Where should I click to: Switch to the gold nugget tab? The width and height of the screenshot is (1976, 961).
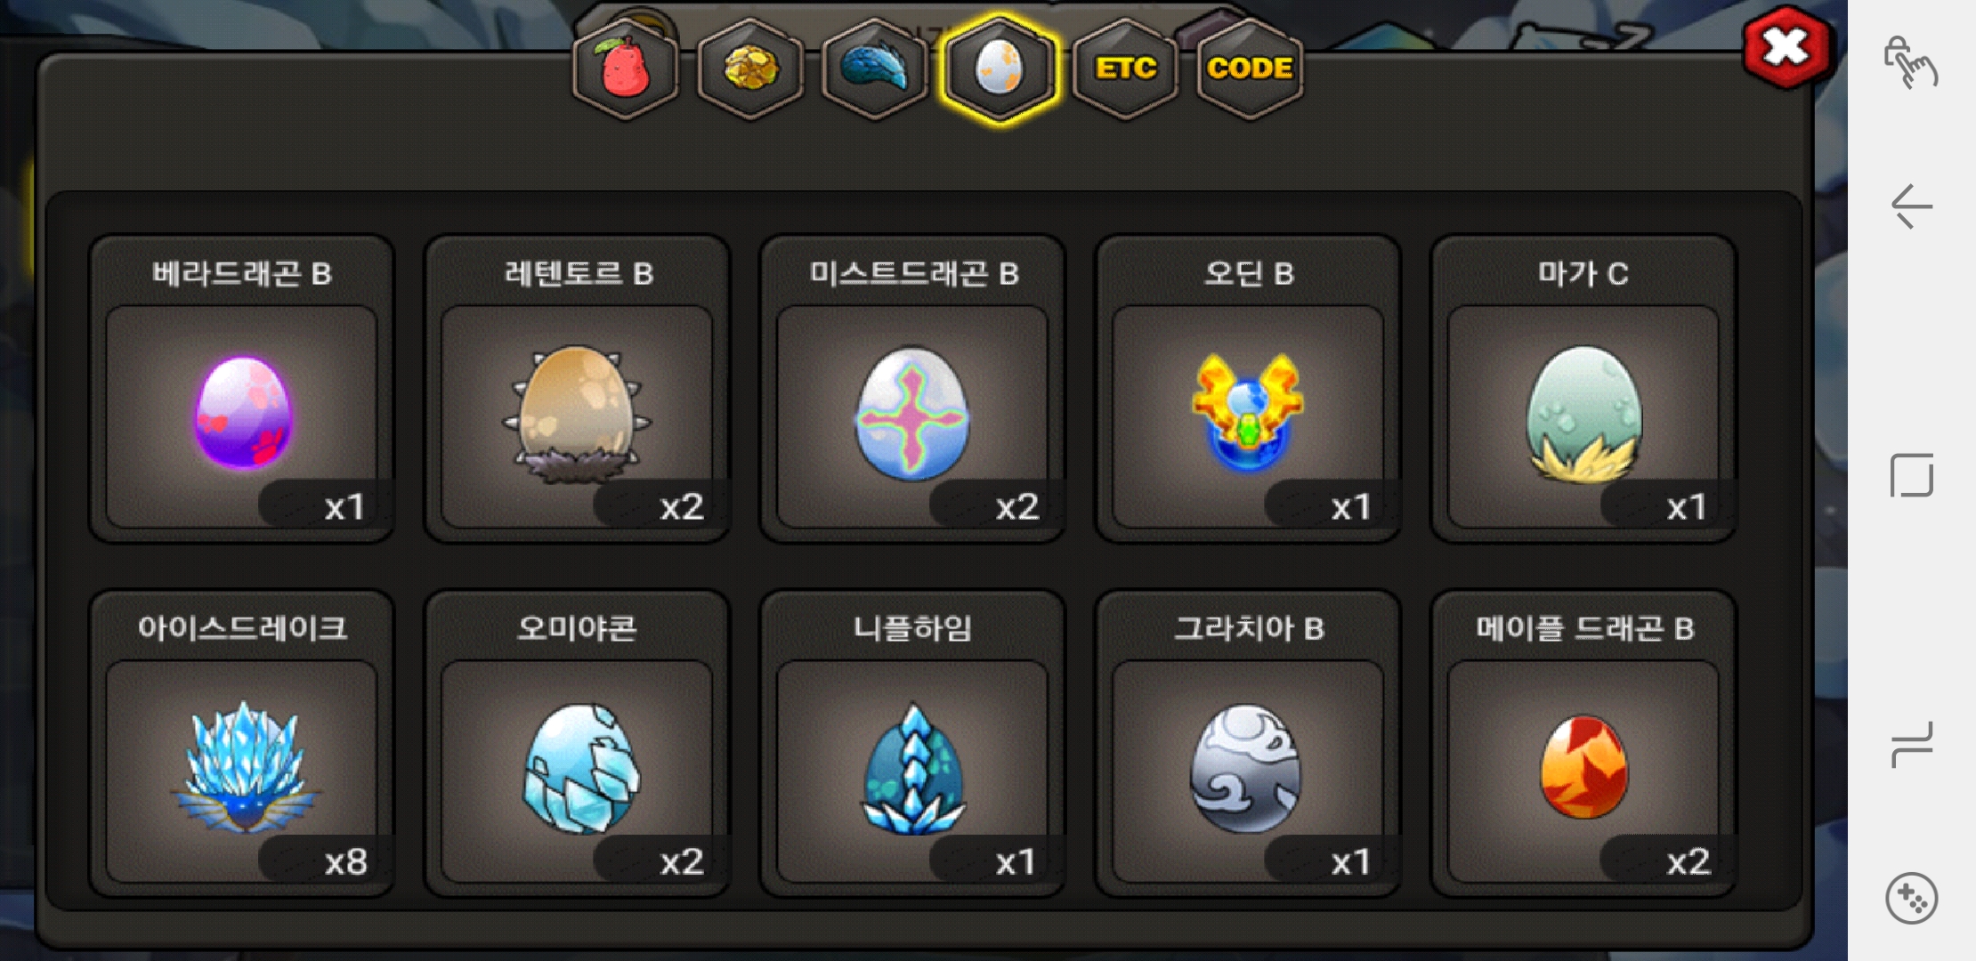[x=750, y=69]
